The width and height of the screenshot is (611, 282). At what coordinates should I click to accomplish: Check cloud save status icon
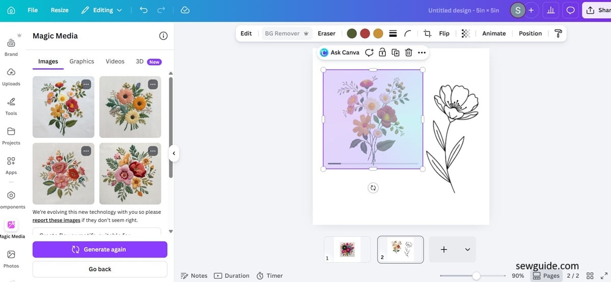(x=185, y=10)
